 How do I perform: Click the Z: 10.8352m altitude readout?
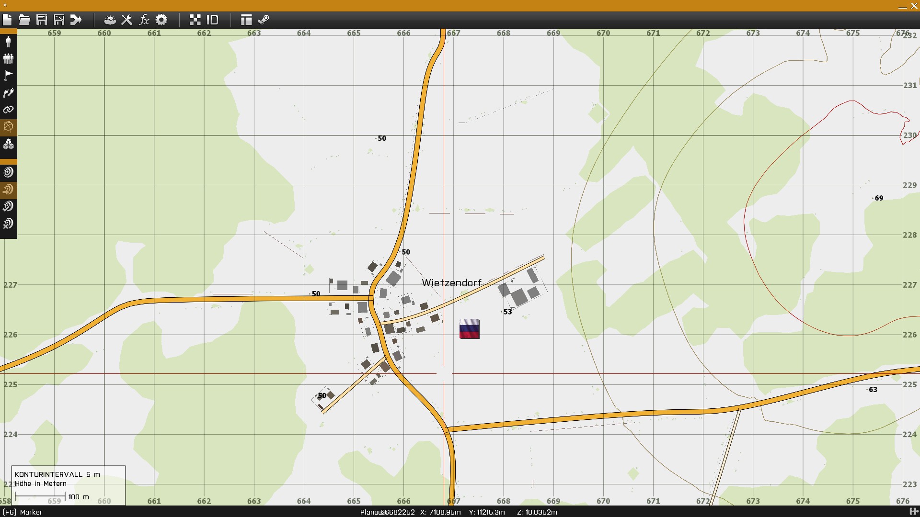point(537,512)
